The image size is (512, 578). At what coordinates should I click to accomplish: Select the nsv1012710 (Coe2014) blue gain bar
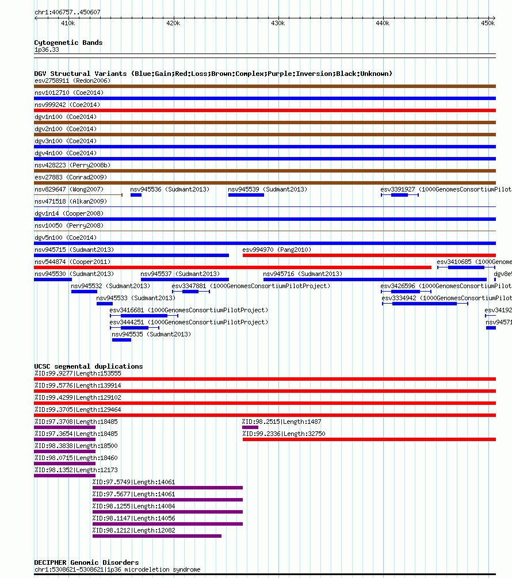point(265,98)
